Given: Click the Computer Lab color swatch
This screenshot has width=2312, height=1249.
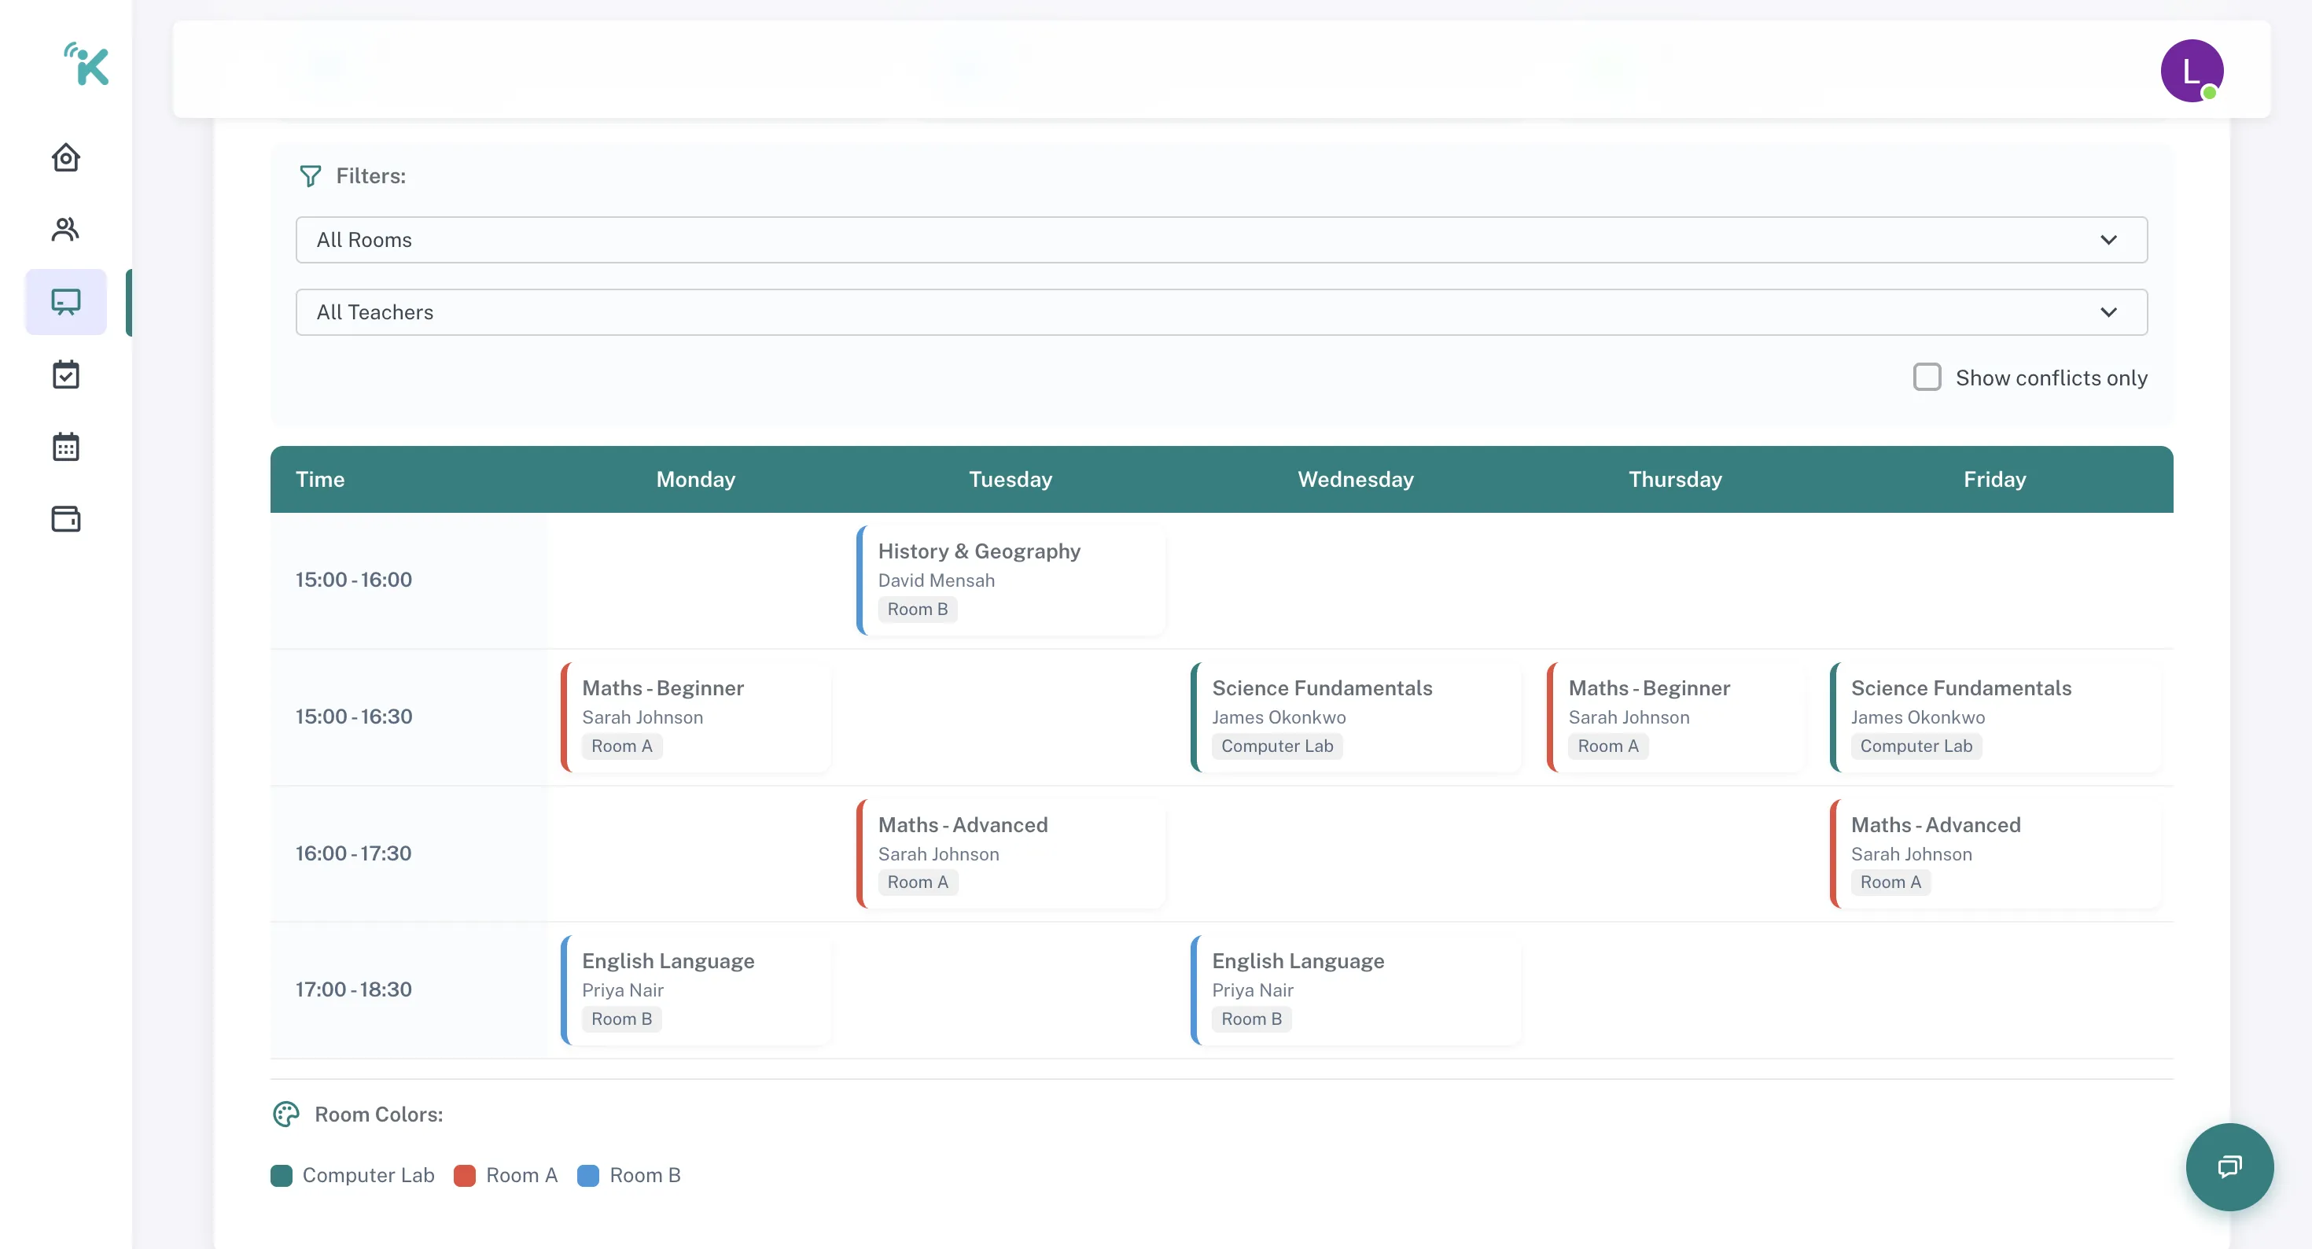Looking at the screenshot, I should point(281,1175).
